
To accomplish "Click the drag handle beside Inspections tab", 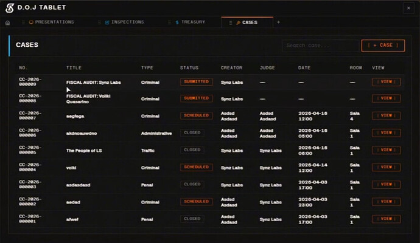I will coord(99,22).
